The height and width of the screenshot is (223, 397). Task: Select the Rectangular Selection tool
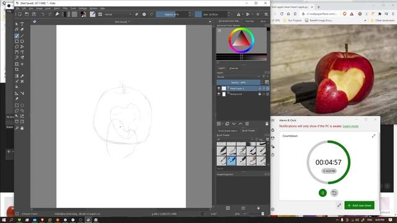(x=17, y=105)
